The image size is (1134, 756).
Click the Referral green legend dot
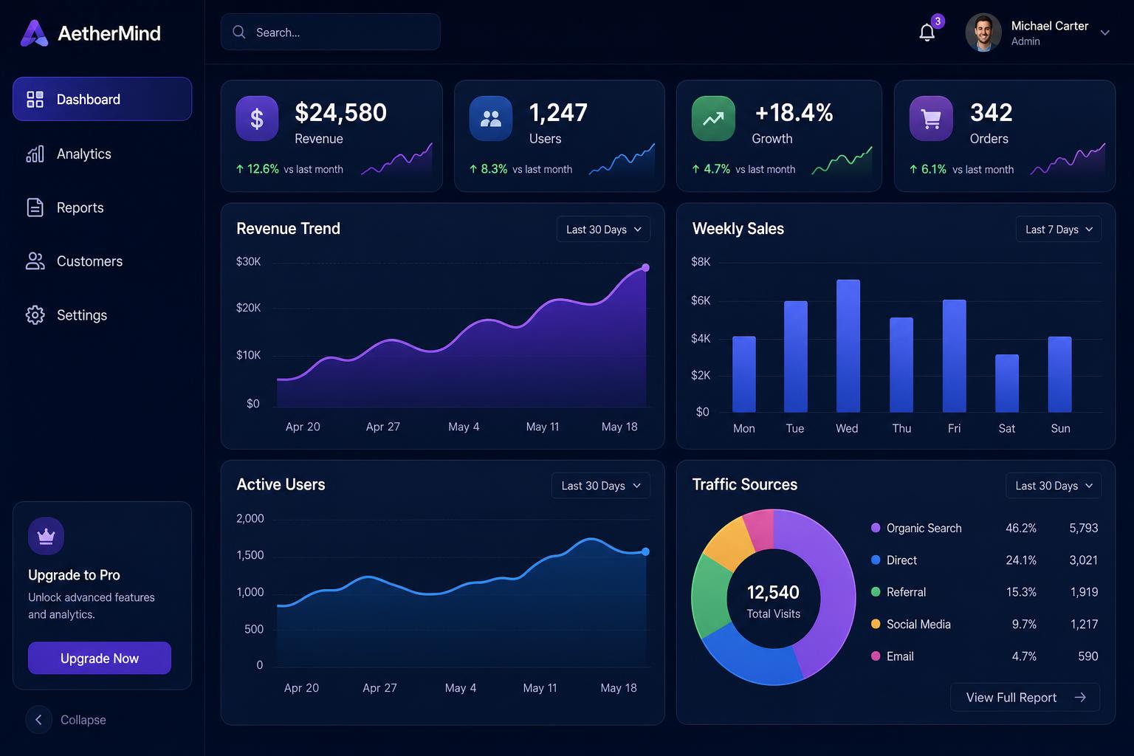(876, 591)
